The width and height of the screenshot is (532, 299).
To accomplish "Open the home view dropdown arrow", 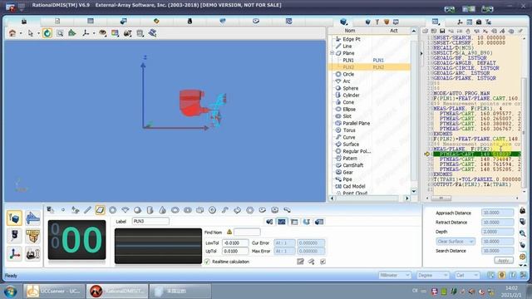I will point(21,33).
